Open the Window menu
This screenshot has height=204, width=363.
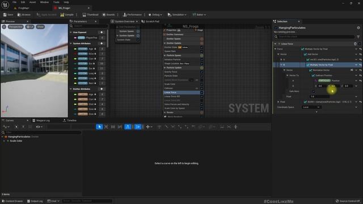click(44, 2)
